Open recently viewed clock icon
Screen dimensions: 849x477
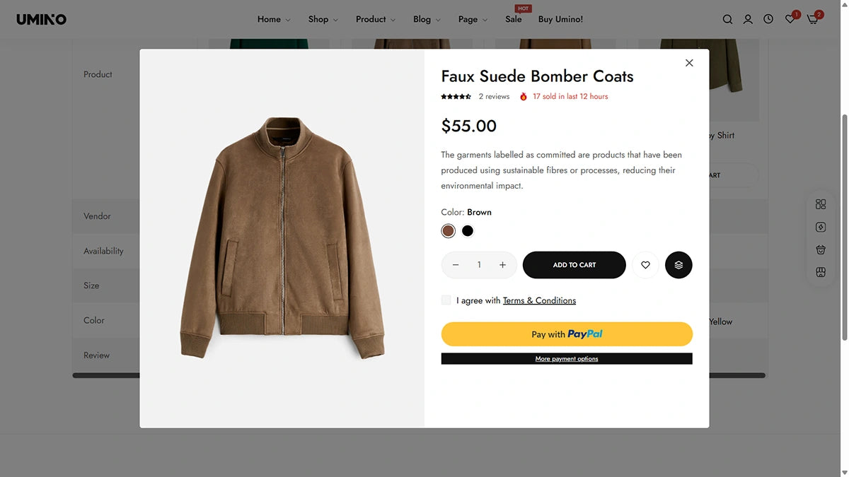tap(768, 20)
